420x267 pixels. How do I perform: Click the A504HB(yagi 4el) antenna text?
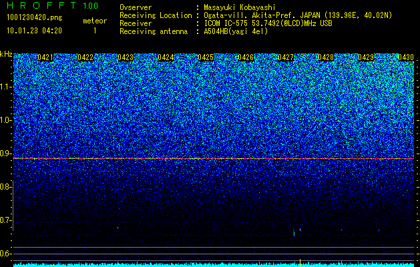236,31
